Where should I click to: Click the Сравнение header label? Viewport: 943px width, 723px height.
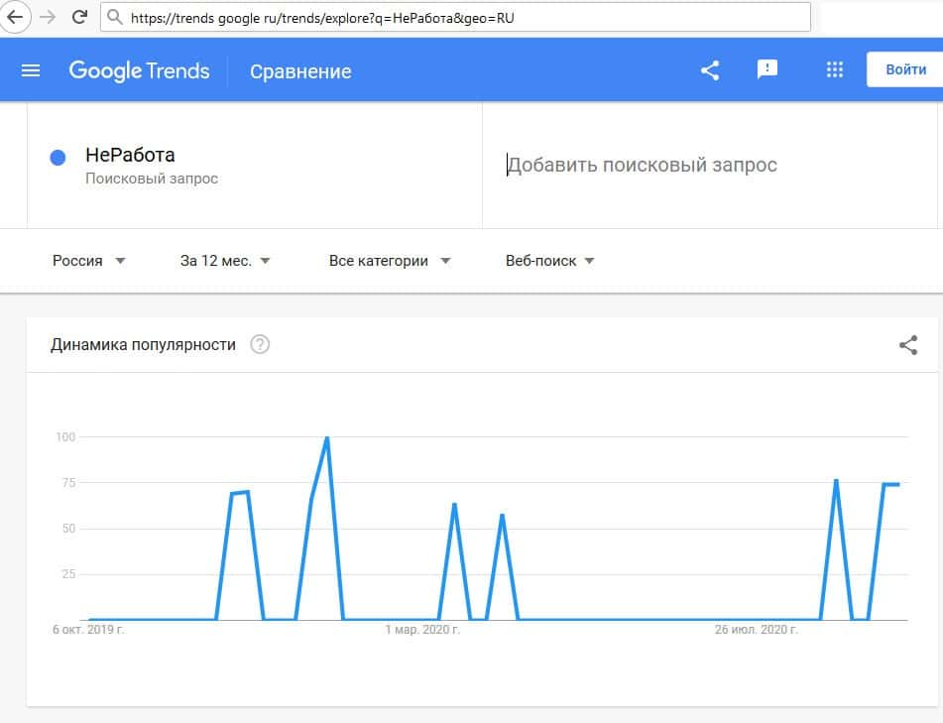point(300,71)
